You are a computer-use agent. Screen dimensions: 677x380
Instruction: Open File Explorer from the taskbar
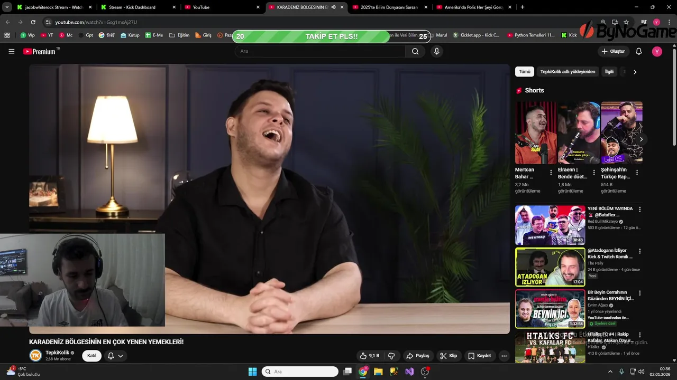378,372
